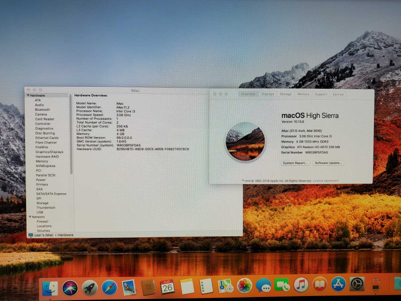Collapse the Hardware section triangle
The height and width of the screenshot is (301, 401).
point(28,95)
